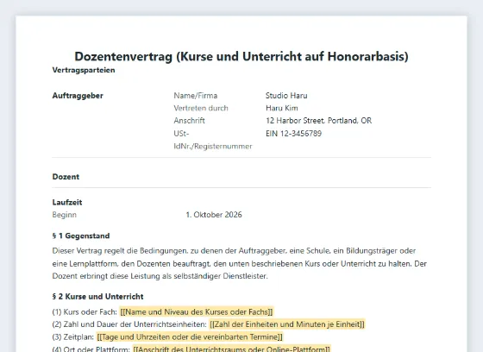This screenshot has width=483, height=352.
Task: Select the date "1. Oktober 2026"
Action: (214, 215)
